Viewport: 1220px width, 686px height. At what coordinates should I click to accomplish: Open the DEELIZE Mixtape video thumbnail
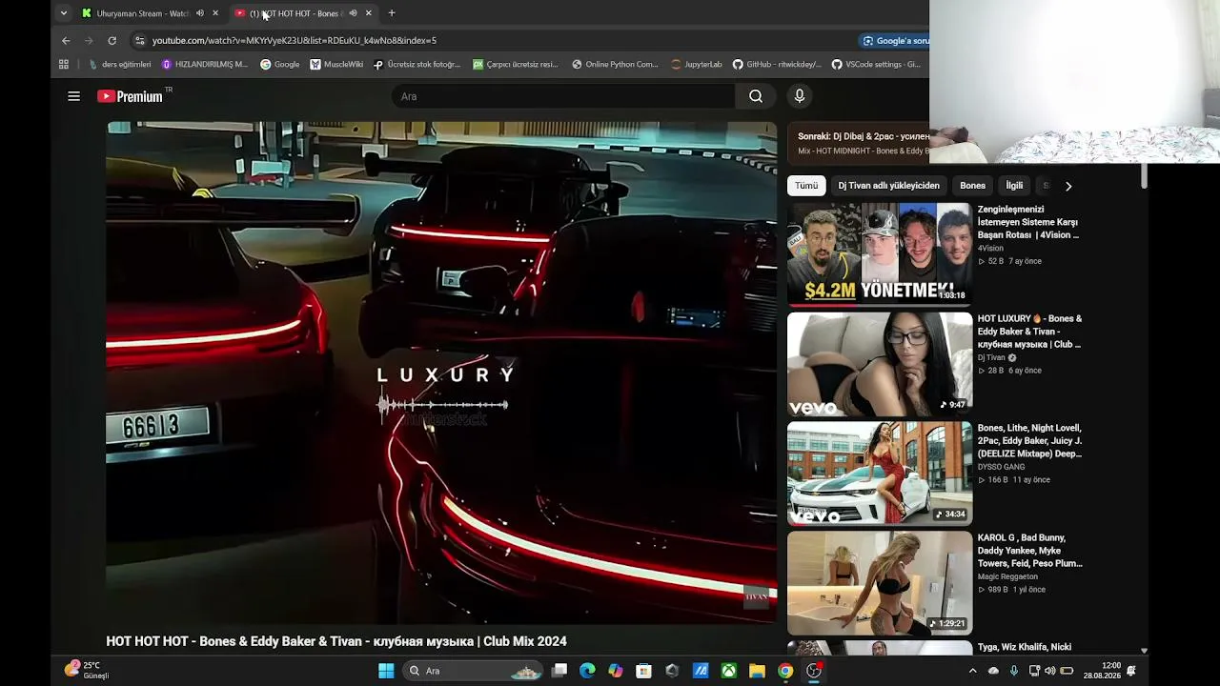(x=880, y=474)
